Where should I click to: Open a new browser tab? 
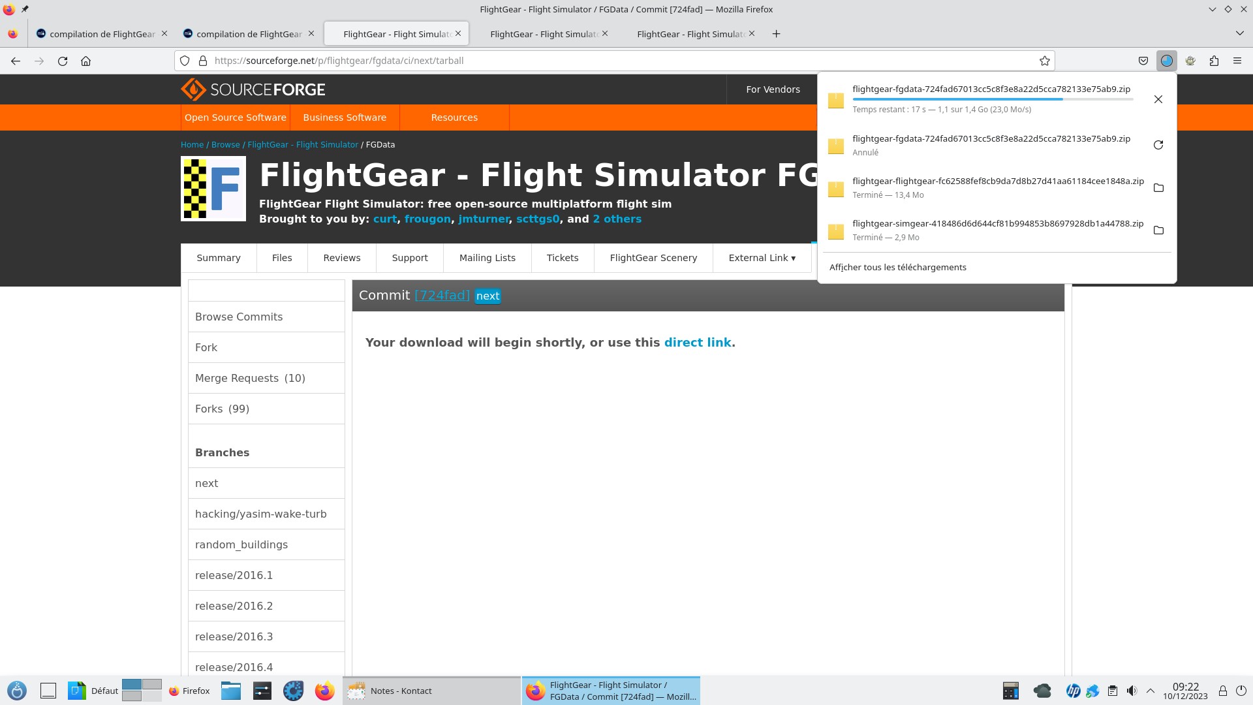click(776, 34)
